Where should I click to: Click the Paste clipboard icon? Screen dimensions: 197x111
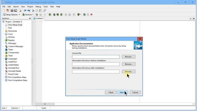pos(40,10)
